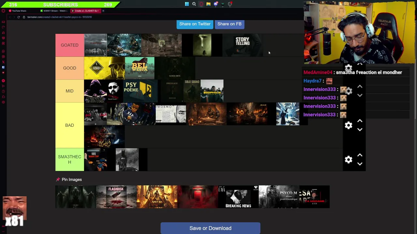Pick PSYCO M cover from pool
Image resolution: width=417 pixels, height=234 pixels.
(x=279, y=197)
